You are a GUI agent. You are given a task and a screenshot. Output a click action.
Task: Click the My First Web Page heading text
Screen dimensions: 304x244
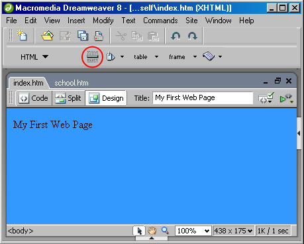(x=53, y=125)
